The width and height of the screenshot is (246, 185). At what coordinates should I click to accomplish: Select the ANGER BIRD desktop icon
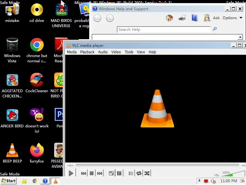[x=12, y=118]
